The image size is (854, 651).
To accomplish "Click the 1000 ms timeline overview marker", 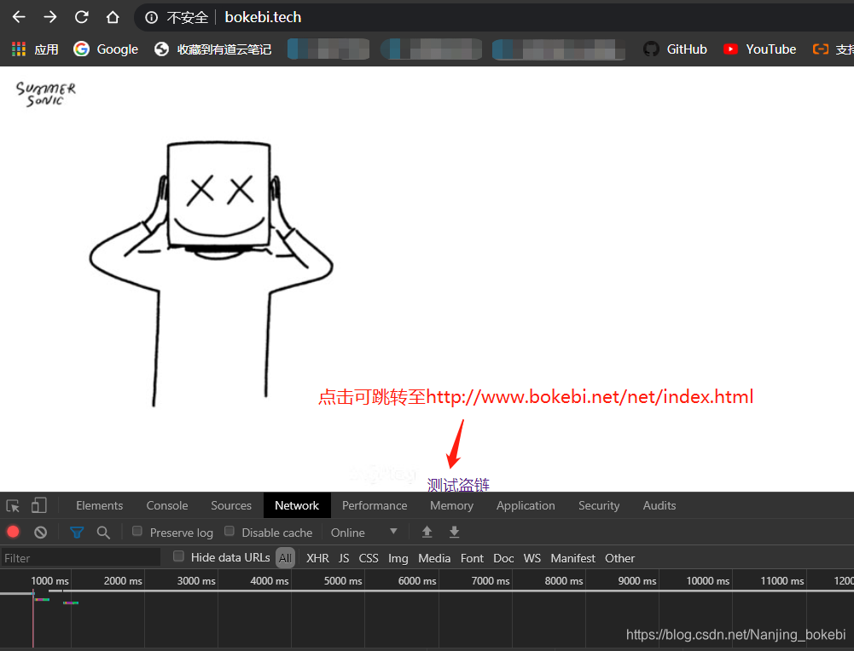I will point(50,581).
